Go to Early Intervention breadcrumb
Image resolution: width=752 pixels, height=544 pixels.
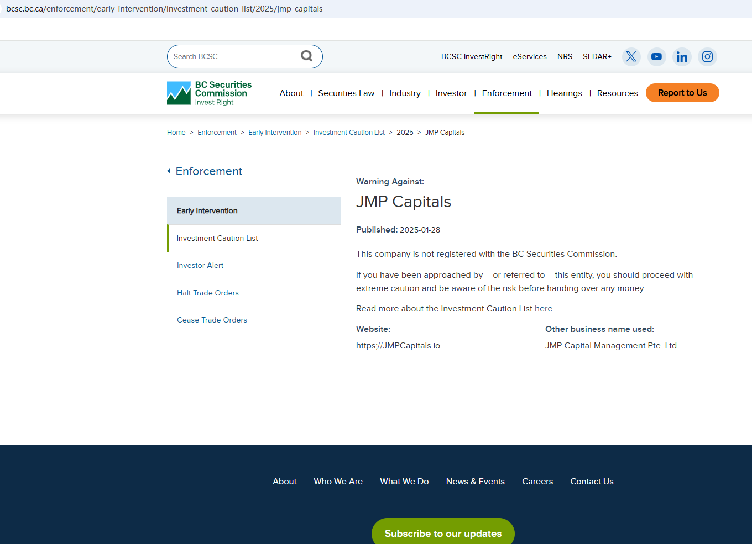[275, 133]
